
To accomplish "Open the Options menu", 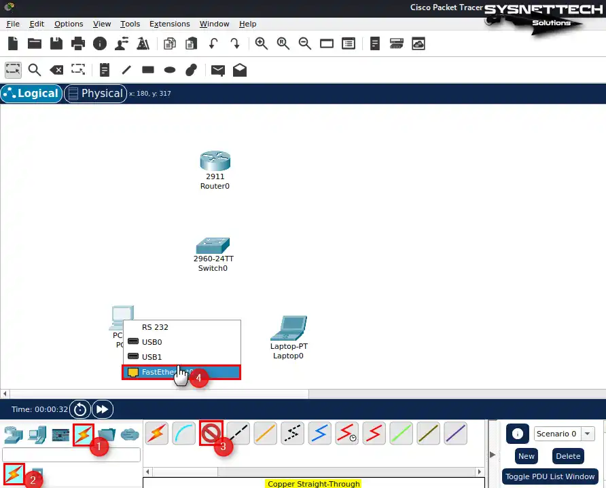I will click(x=69, y=24).
